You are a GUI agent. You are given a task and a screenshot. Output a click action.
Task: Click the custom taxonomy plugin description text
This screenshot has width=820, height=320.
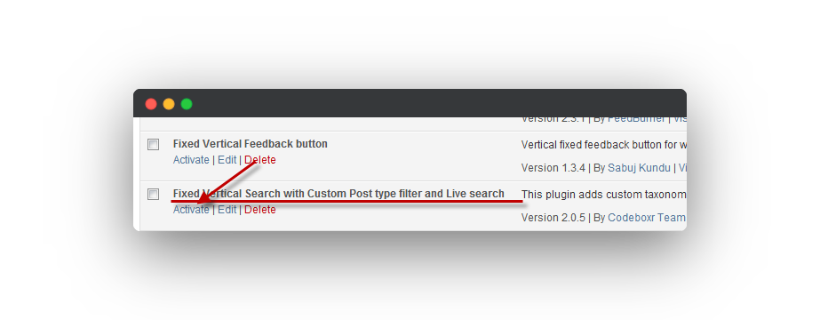[603, 195]
